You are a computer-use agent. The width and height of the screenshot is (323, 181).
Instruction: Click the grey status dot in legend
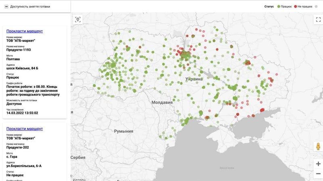315,6
